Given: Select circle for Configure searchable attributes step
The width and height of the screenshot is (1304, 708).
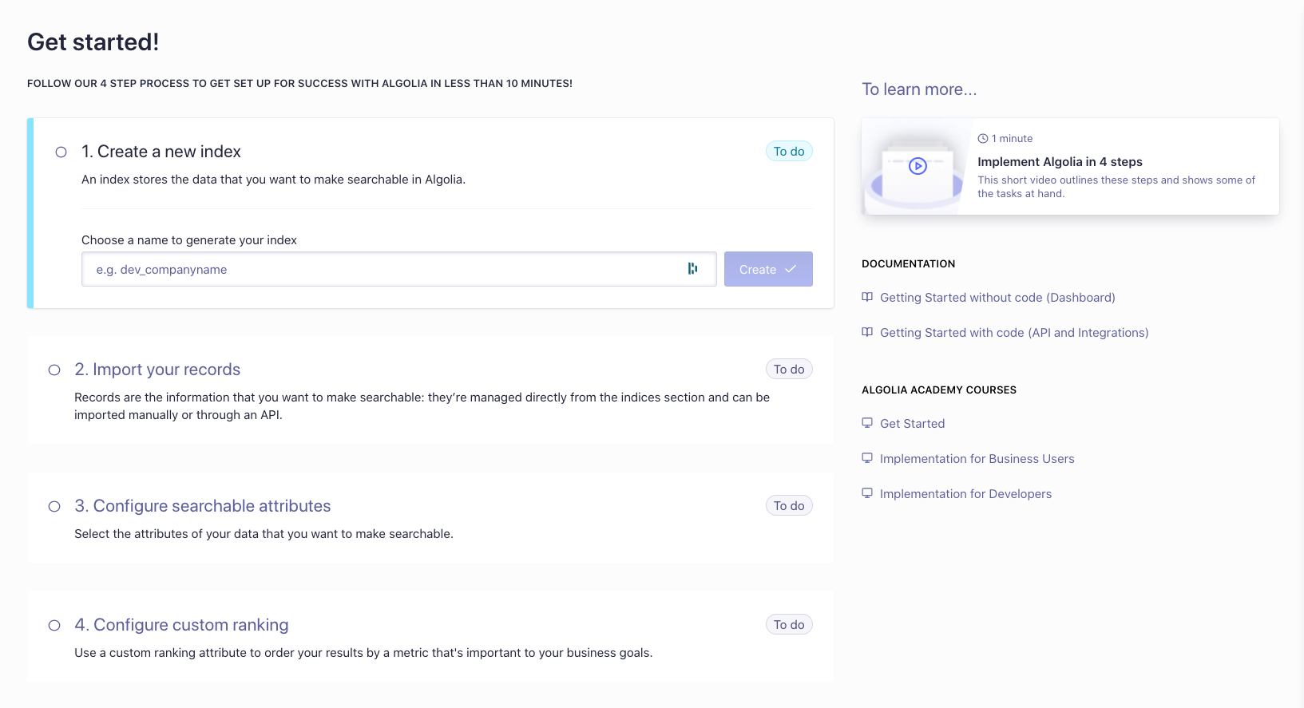Looking at the screenshot, I should (54, 506).
